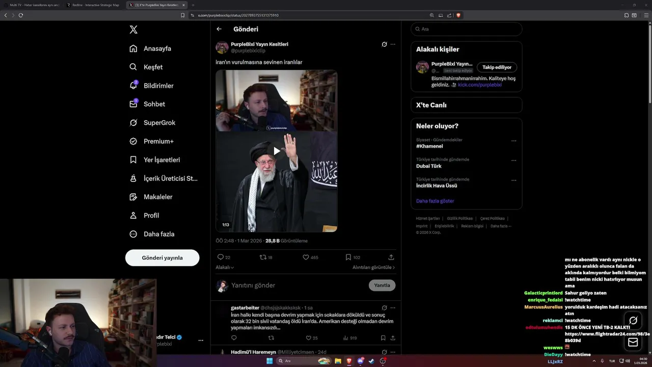Click the Yanıtla button

382,285
